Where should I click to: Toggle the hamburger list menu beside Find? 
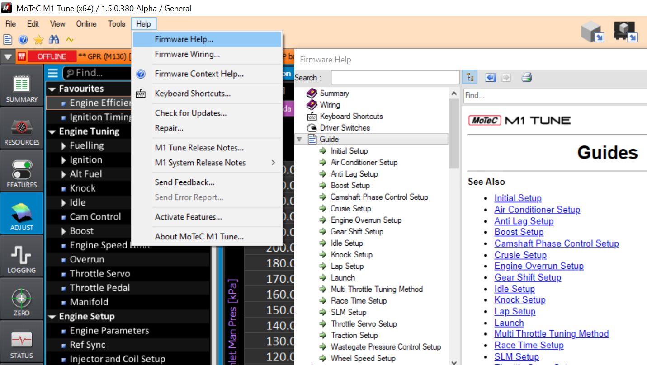tap(53, 73)
